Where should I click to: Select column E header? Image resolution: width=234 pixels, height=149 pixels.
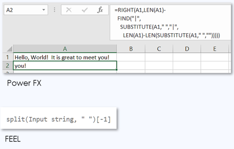(215, 49)
